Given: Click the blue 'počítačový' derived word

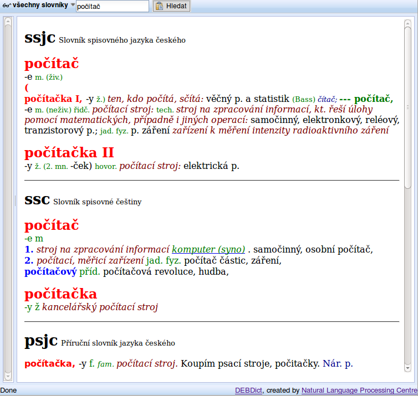Looking at the screenshot, I should 50,272.
